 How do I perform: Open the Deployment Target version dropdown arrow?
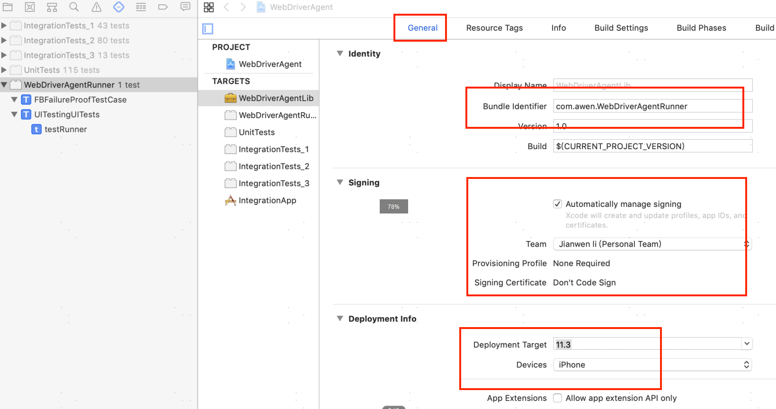(x=747, y=344)
